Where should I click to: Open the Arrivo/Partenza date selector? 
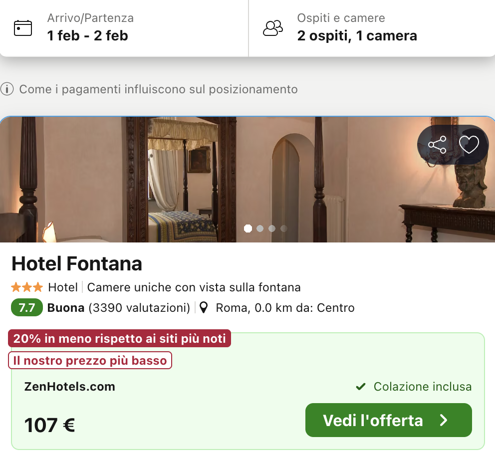pyautogui.click(x=124, y=28)
